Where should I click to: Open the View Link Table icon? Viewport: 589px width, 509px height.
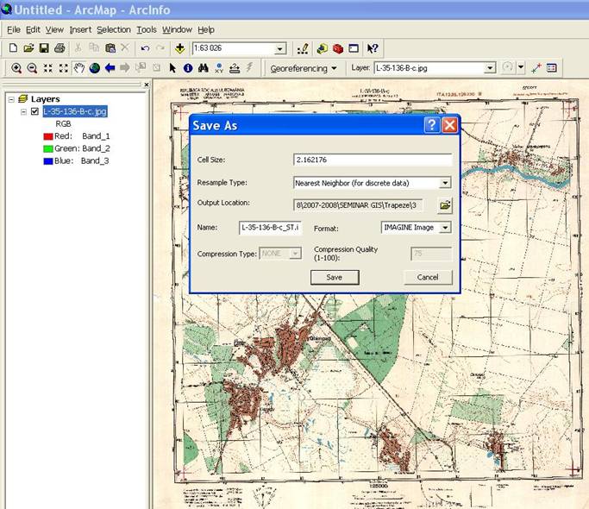[552, 68]
